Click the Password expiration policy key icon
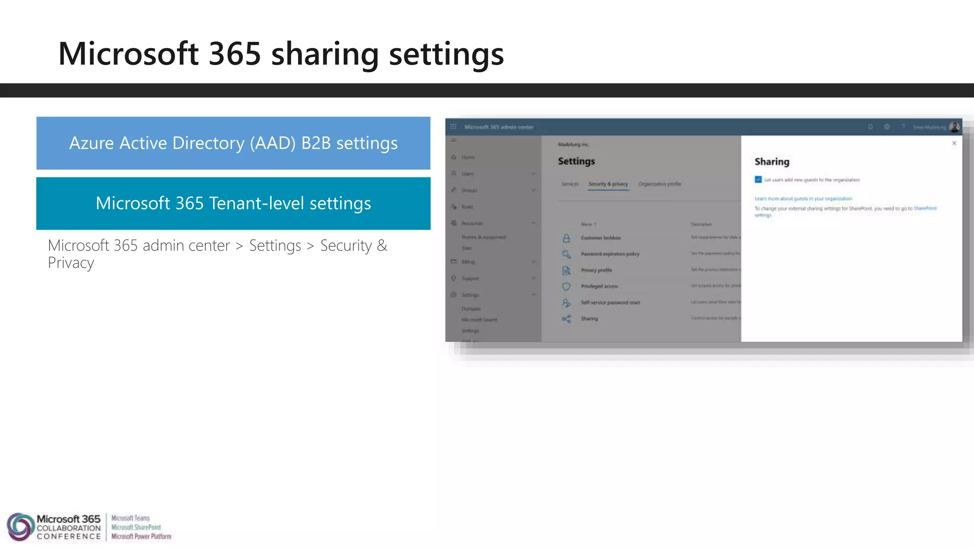The height and width of the screenshot is (548, 974). (566, 254)
